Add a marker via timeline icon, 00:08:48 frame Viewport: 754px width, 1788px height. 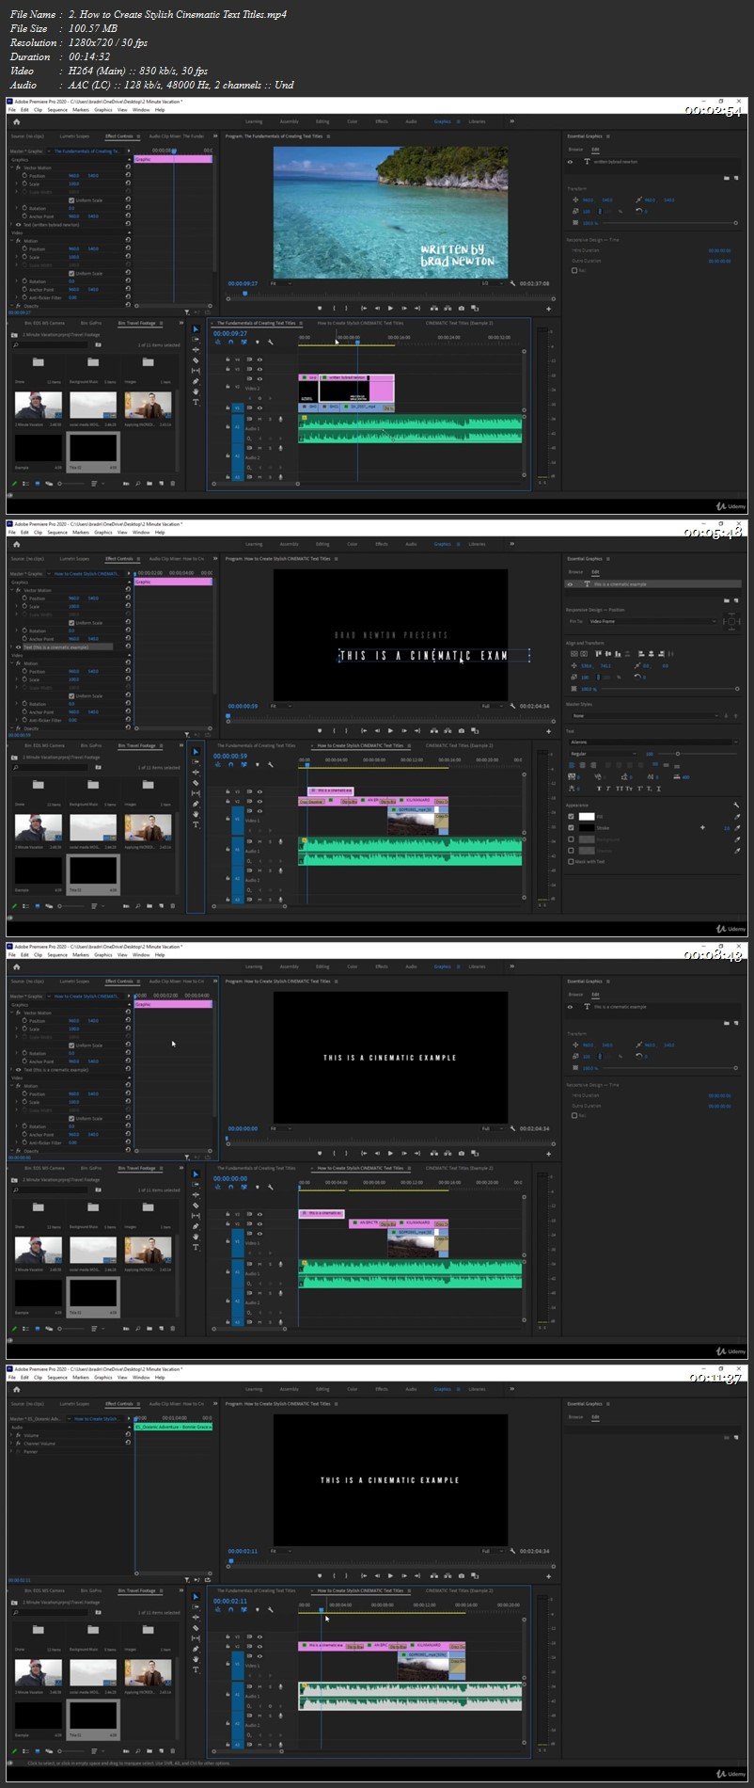coord(257,1188)
